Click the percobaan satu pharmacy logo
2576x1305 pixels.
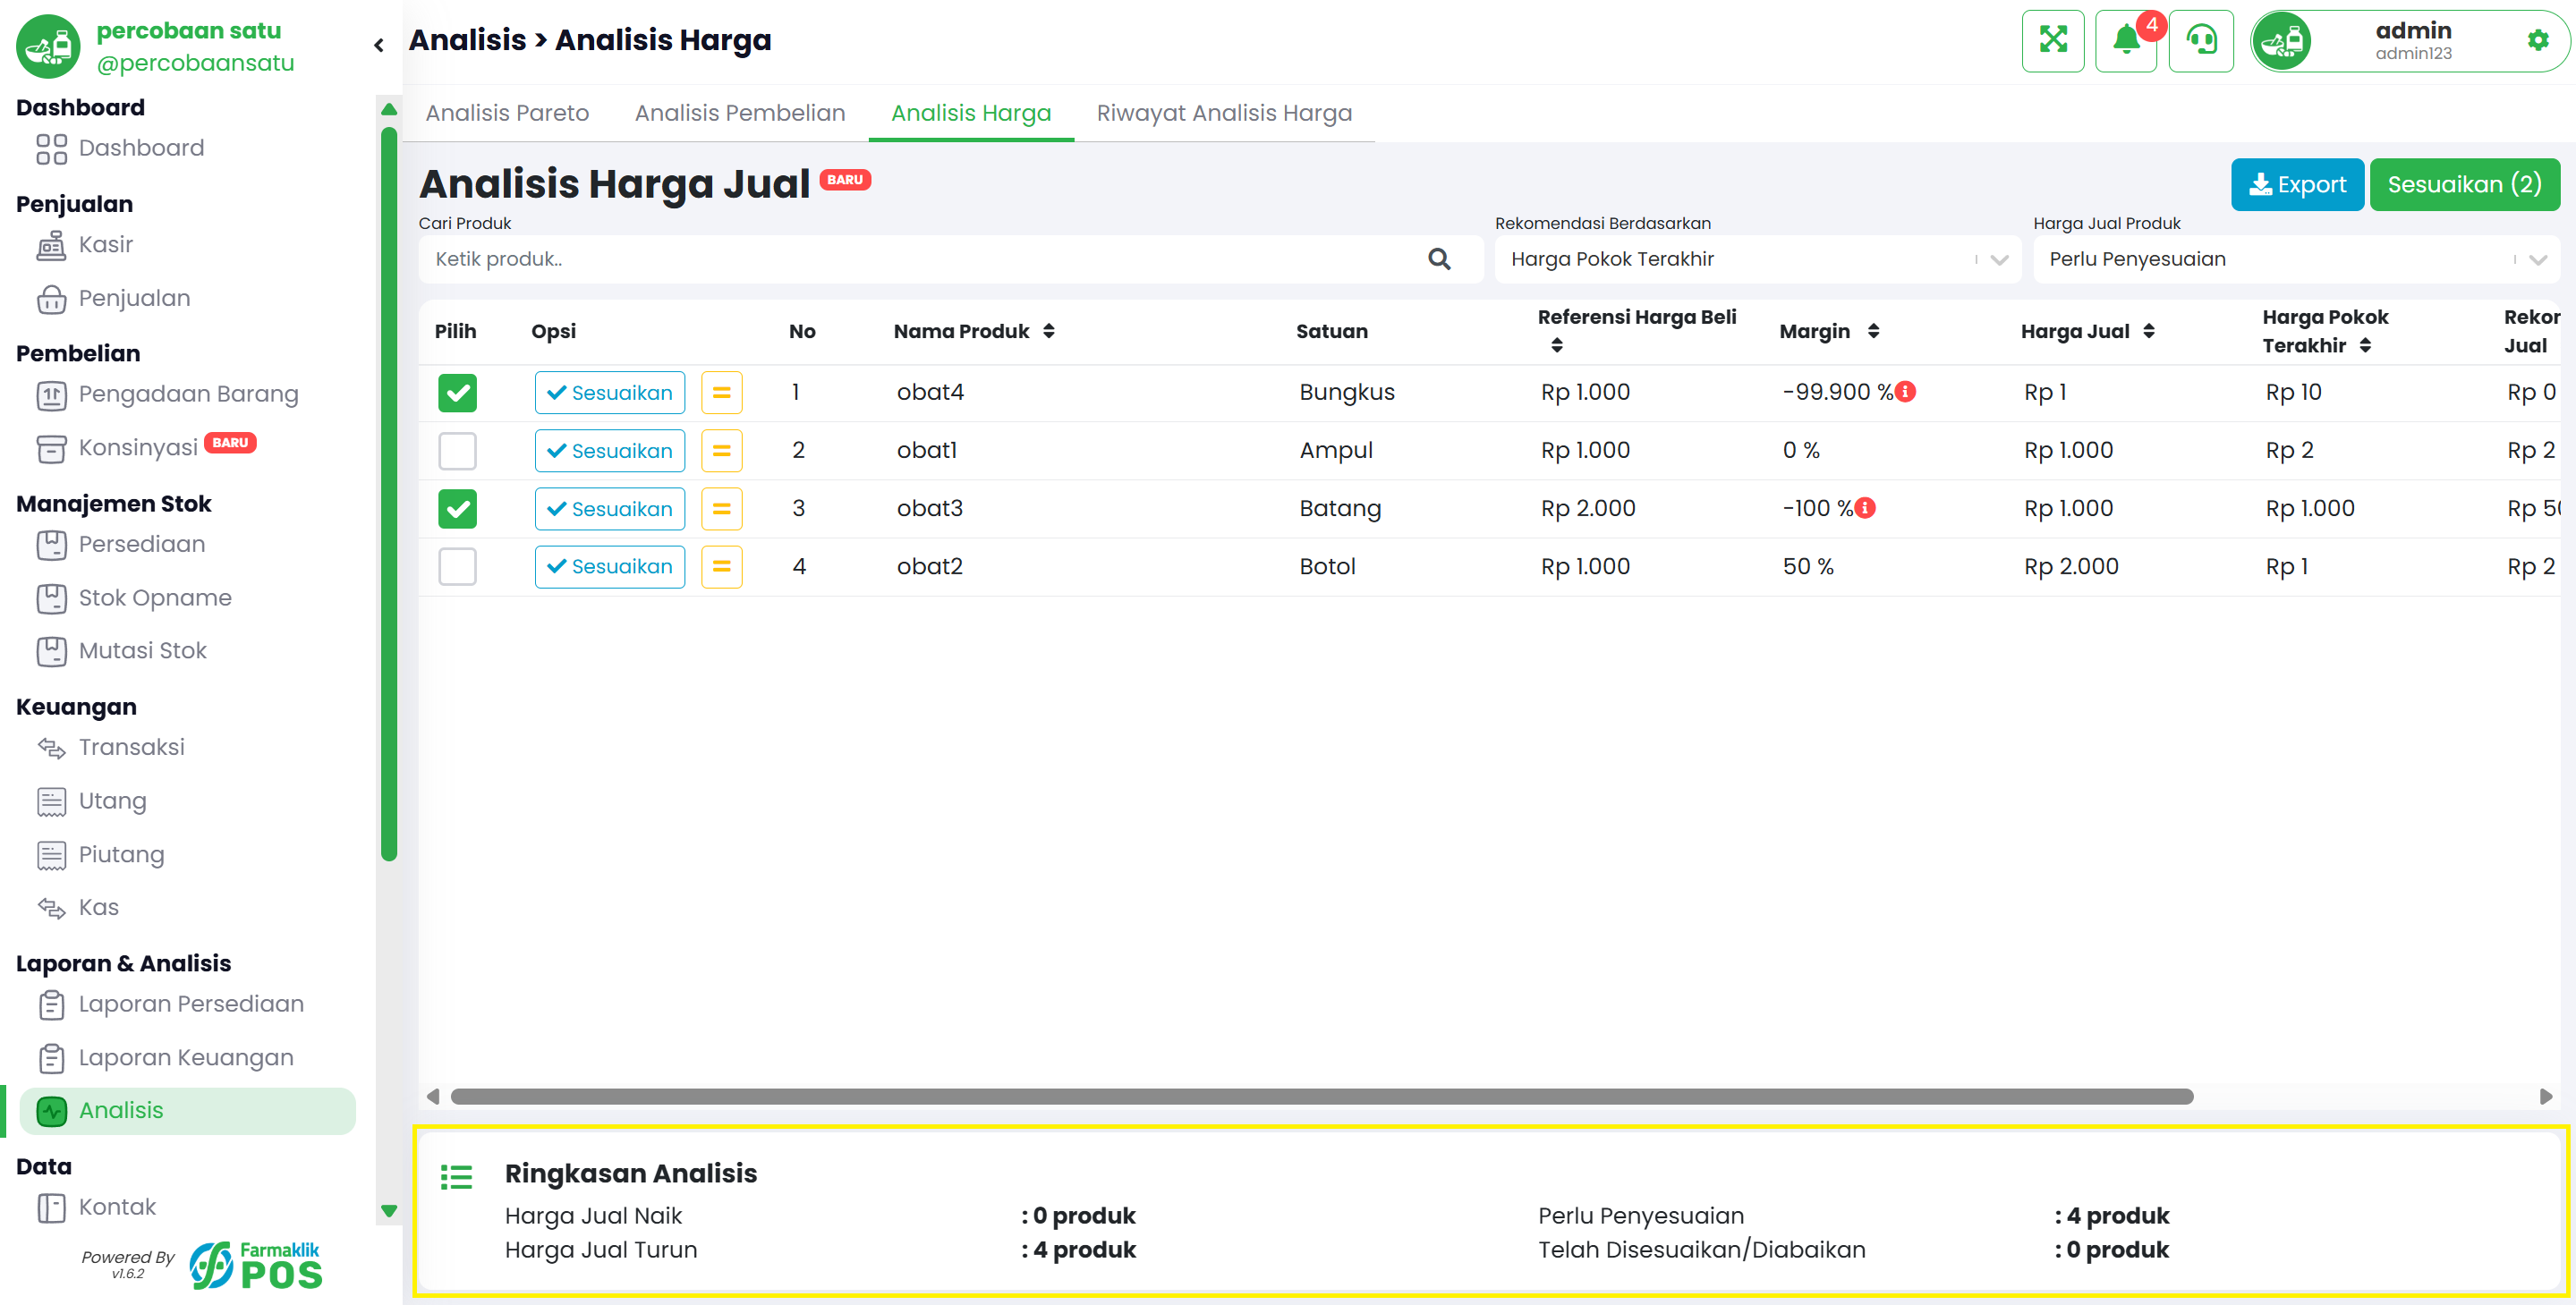pyautogui.click(x=48, y=45)
